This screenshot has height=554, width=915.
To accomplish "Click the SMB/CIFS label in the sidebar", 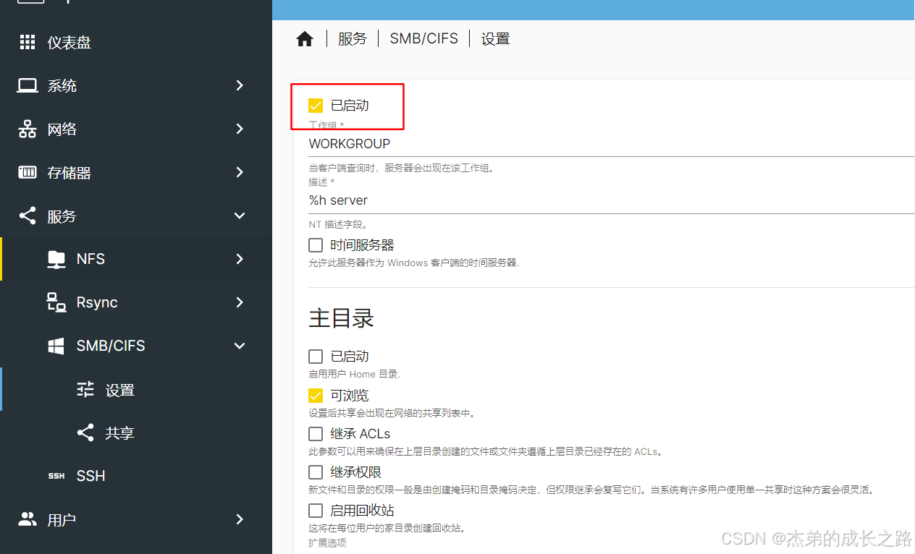I will coord(111,346).
